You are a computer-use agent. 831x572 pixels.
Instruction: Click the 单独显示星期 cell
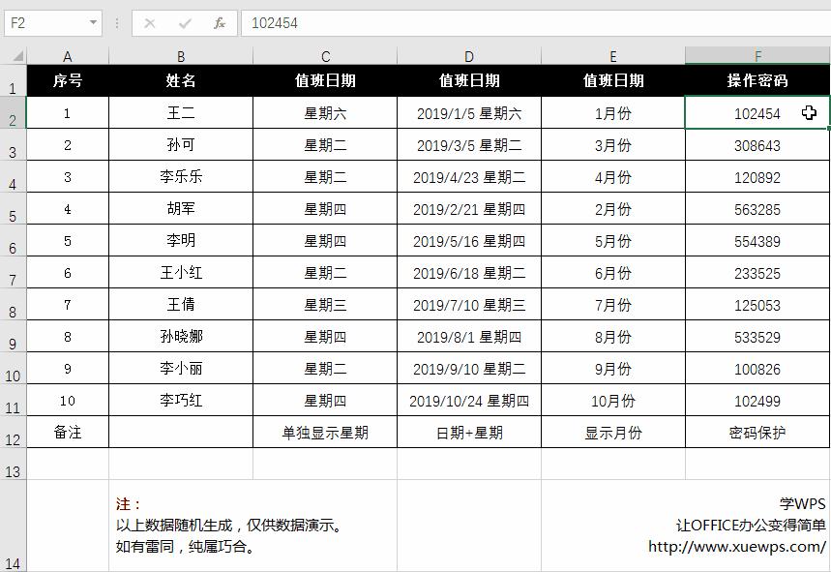tap(325, 433)
